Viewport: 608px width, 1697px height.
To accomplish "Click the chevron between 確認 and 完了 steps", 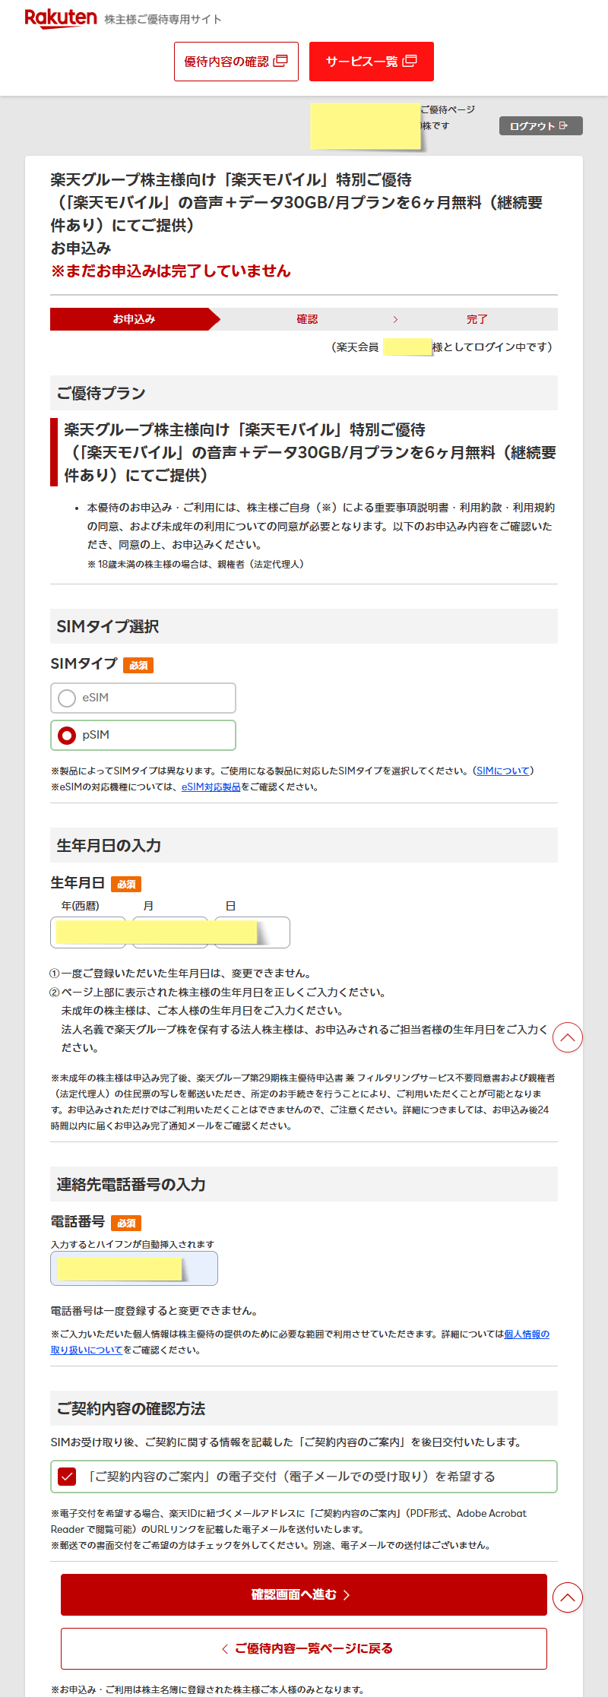I will click(395, 319).
